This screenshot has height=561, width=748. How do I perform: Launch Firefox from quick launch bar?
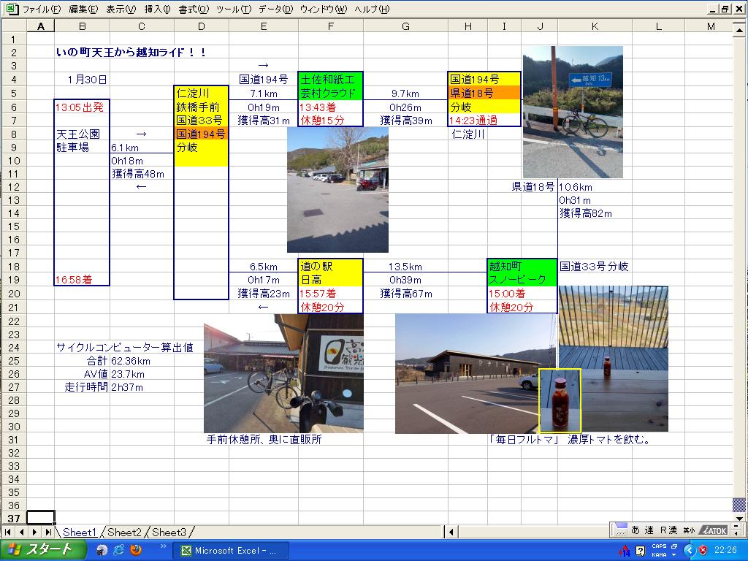(x=135, y=550)
